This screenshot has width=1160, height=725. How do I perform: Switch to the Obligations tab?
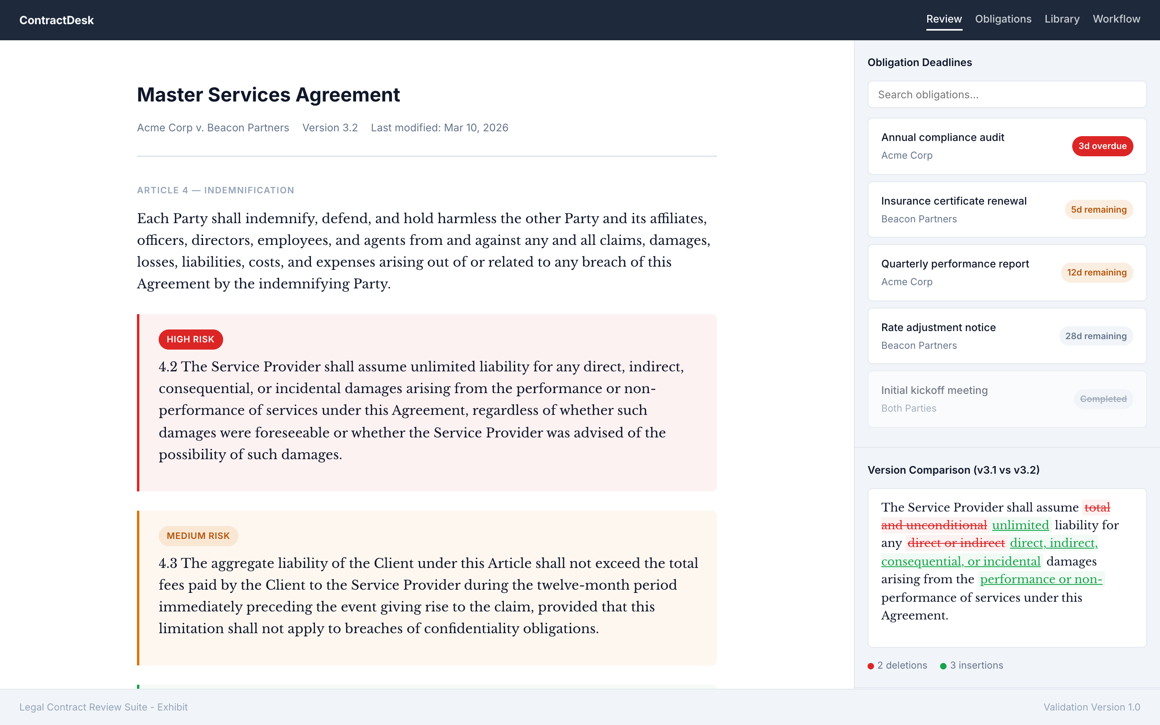(1003, 19)
